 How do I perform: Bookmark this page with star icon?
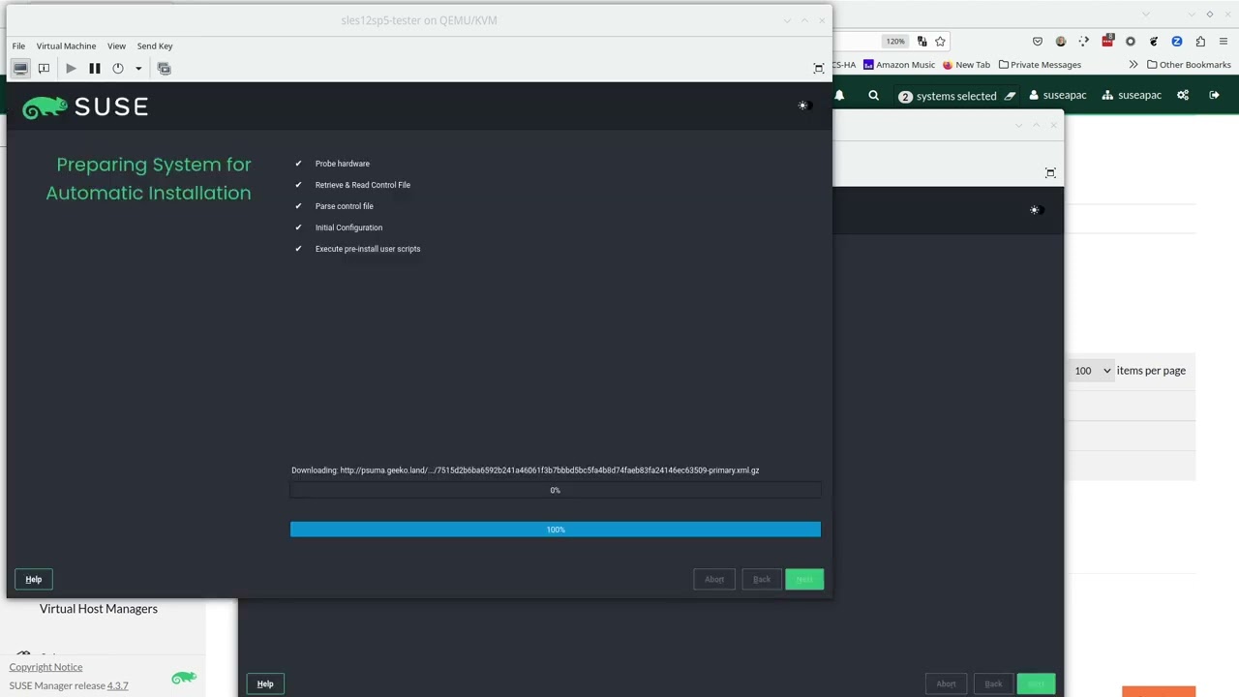tap(940, 42)
